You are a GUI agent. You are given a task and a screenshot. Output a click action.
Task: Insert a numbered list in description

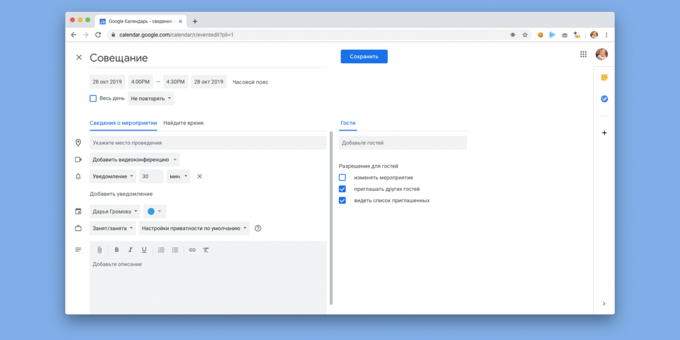pyautogui.click(x=161, y=250)
